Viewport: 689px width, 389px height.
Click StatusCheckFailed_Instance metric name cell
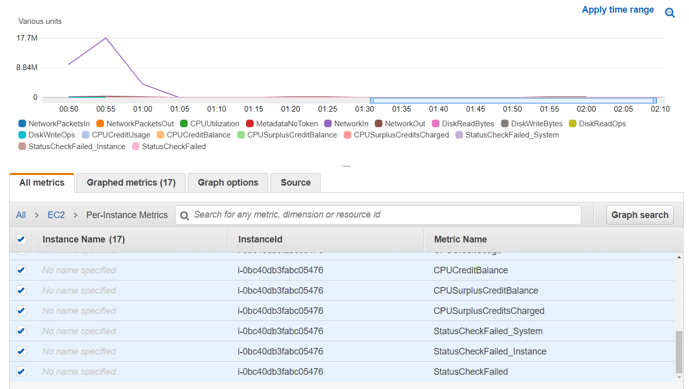(490, 351)
